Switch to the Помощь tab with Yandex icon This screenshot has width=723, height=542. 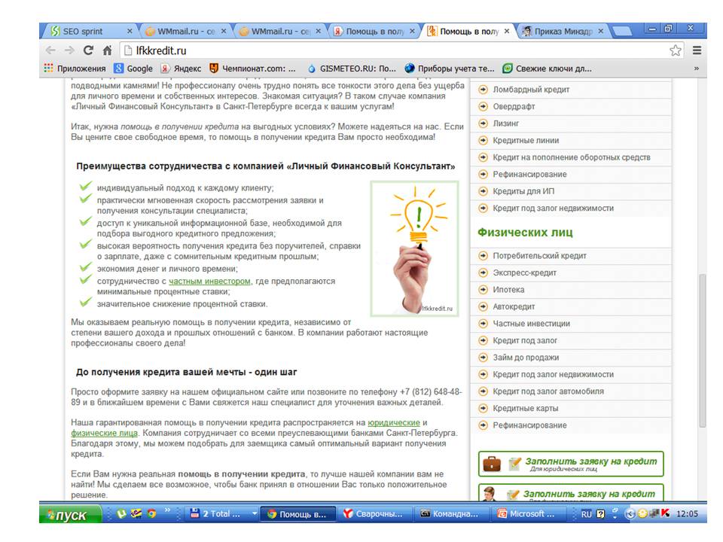pos(374,31)
